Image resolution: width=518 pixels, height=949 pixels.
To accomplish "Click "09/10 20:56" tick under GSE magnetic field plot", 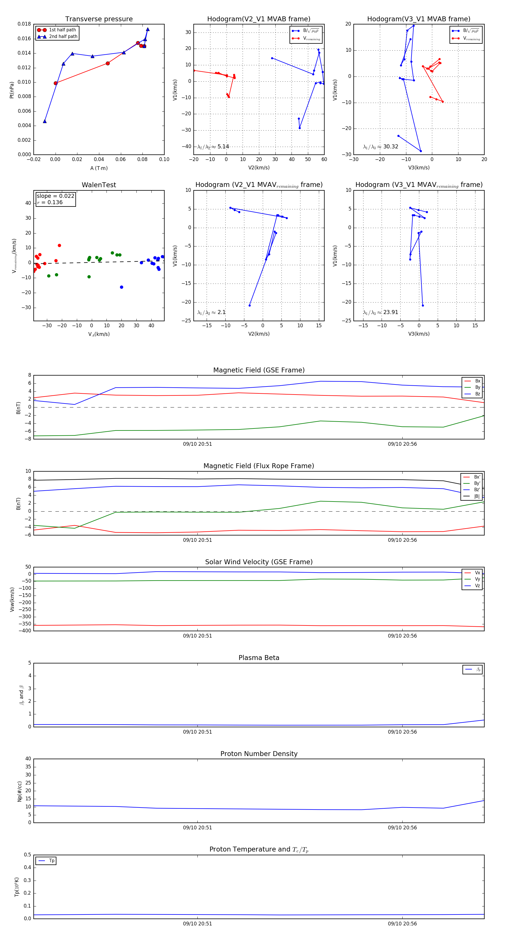I will pos(402,444).
